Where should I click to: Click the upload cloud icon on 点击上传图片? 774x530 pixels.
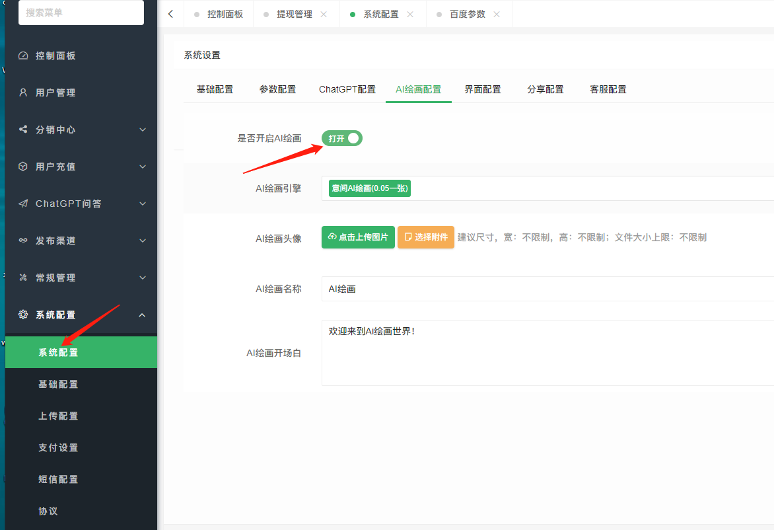coord(332,237)
